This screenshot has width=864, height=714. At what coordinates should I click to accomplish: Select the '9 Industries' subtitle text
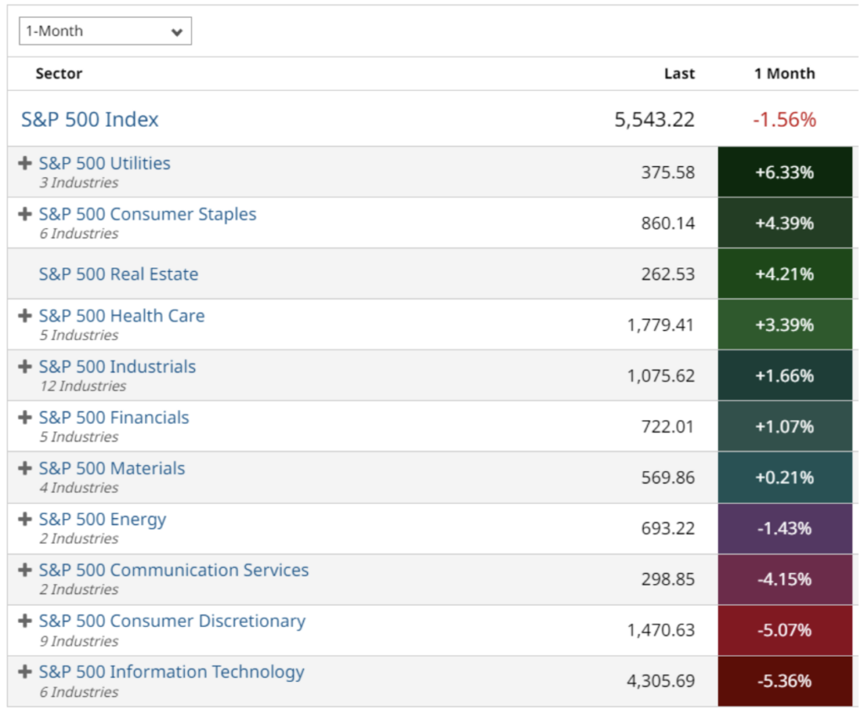78,641
